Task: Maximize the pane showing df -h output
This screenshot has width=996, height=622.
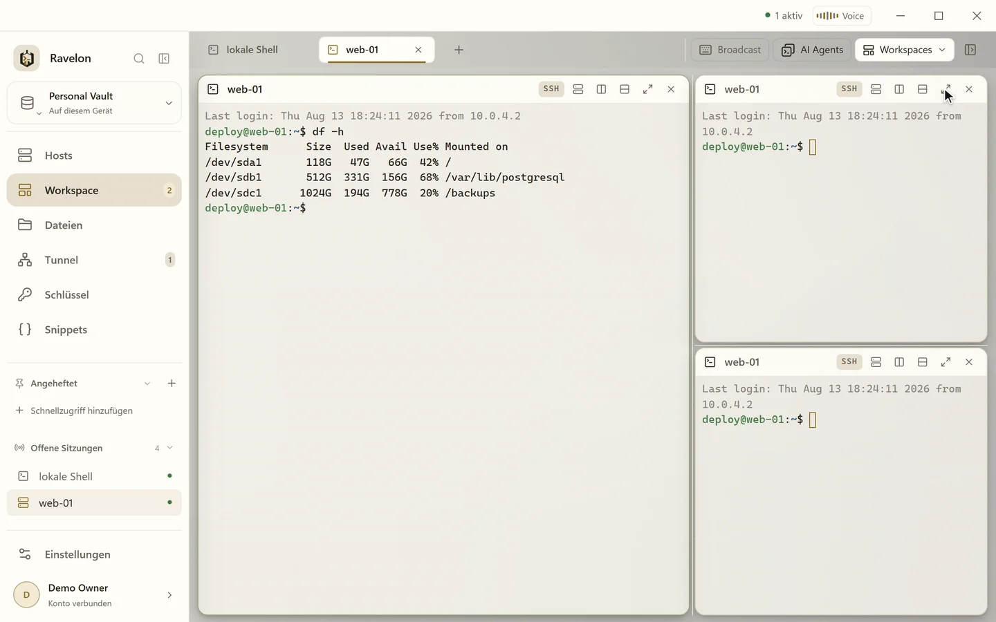Action: click(647, 89)
